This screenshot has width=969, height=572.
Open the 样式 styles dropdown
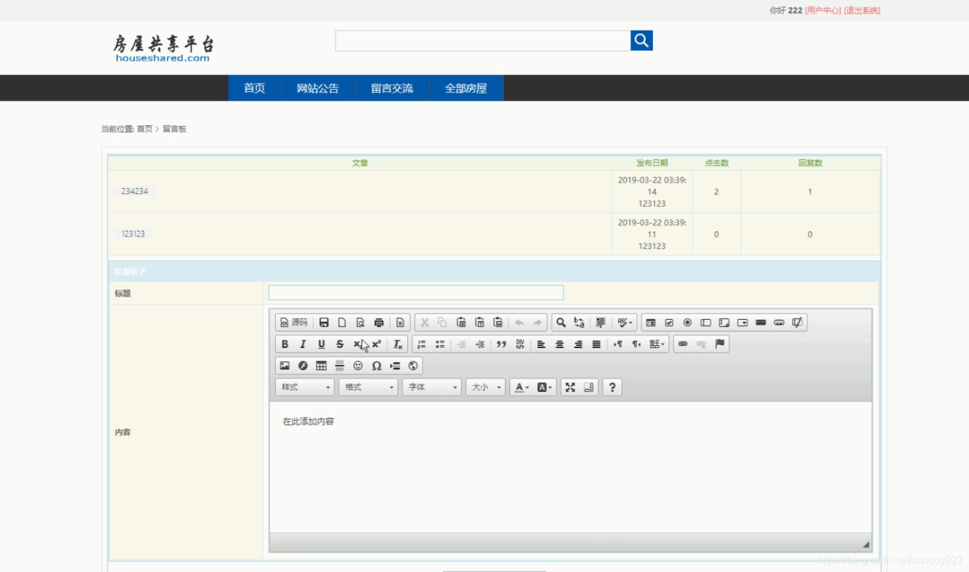click(304, 387)
